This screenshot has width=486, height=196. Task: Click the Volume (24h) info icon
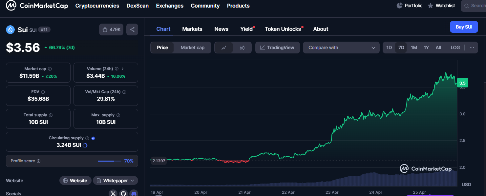[116, 69]
